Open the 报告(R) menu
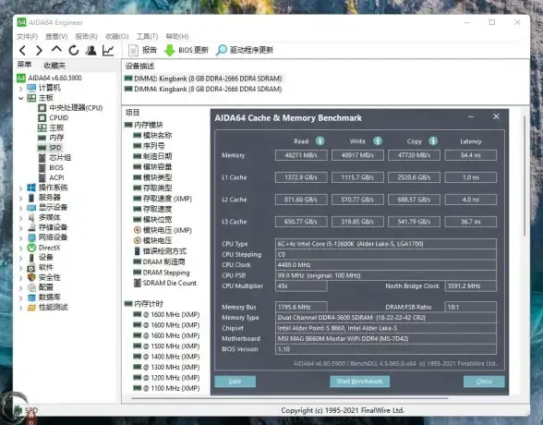The height and width of the screenshot is (425, 543). [x=87, y=36]
